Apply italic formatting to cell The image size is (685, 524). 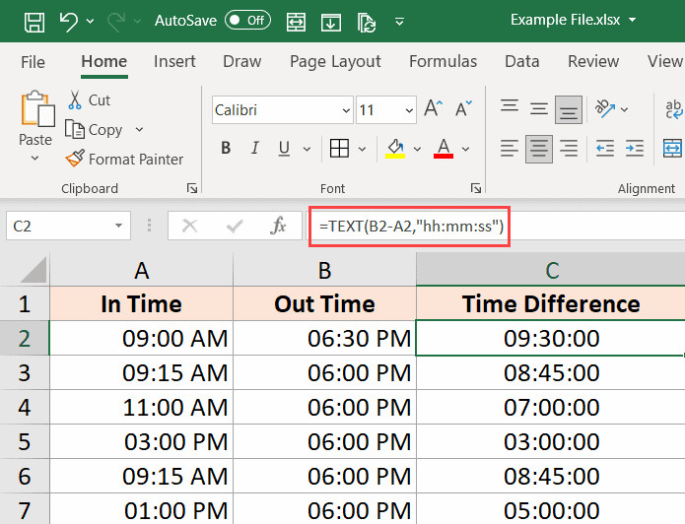pyautogui.click(x=255, y=149)
